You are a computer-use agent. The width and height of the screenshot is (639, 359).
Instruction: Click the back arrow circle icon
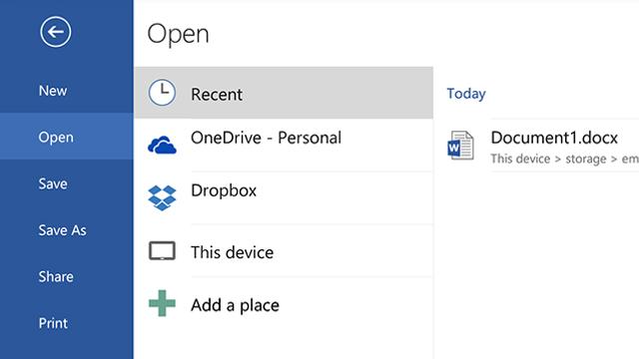[56, 32]
